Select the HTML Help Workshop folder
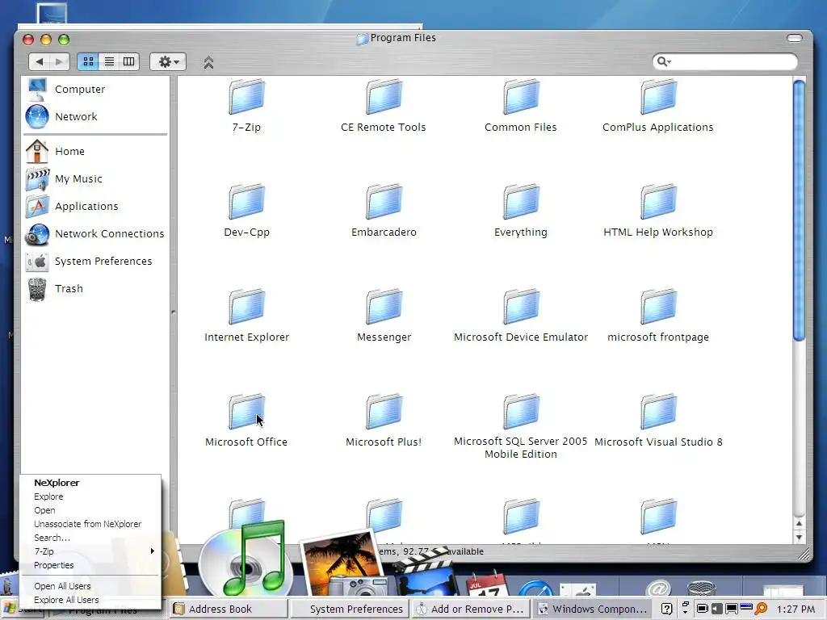This screenshot has width=827, height=620. click(657, 202)
